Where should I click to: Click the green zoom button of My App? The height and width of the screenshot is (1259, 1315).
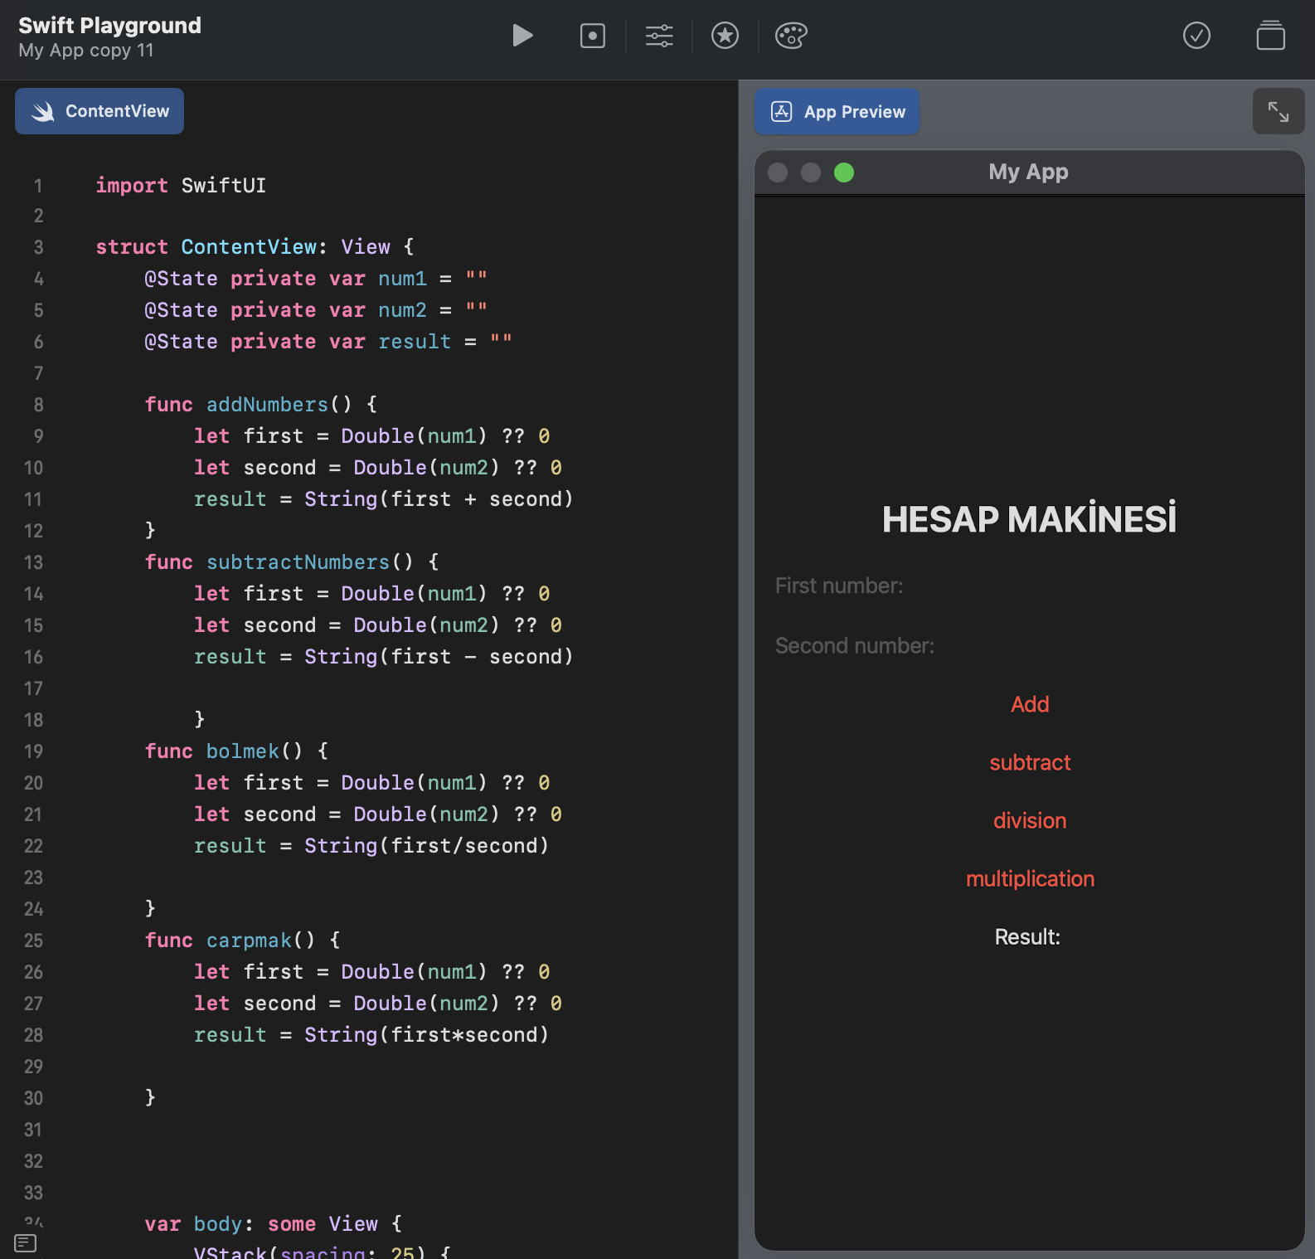tap(844, 172)
